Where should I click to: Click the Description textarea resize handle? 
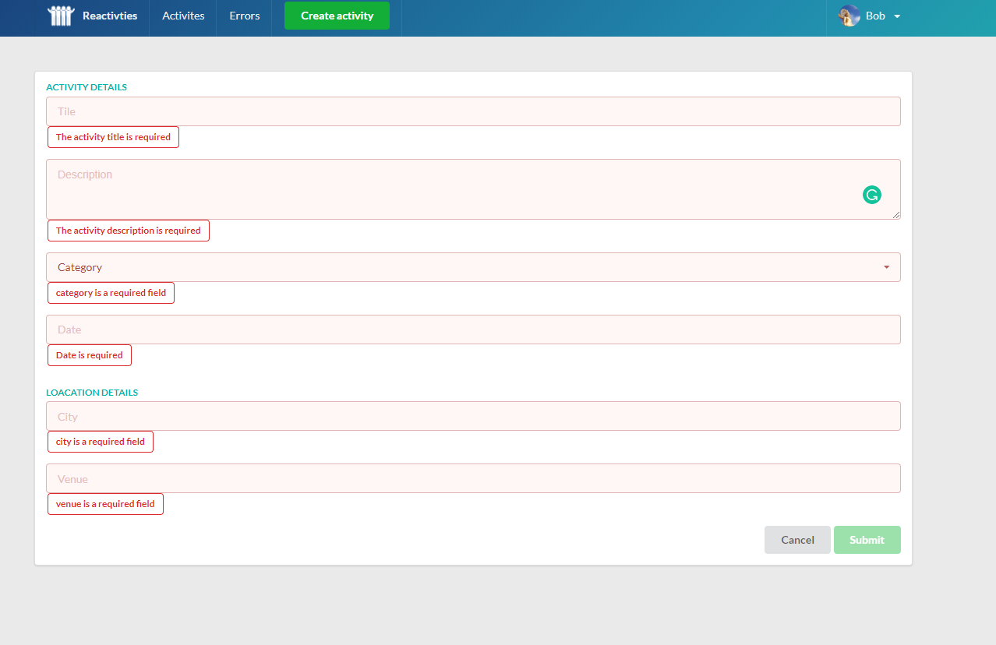896,215
